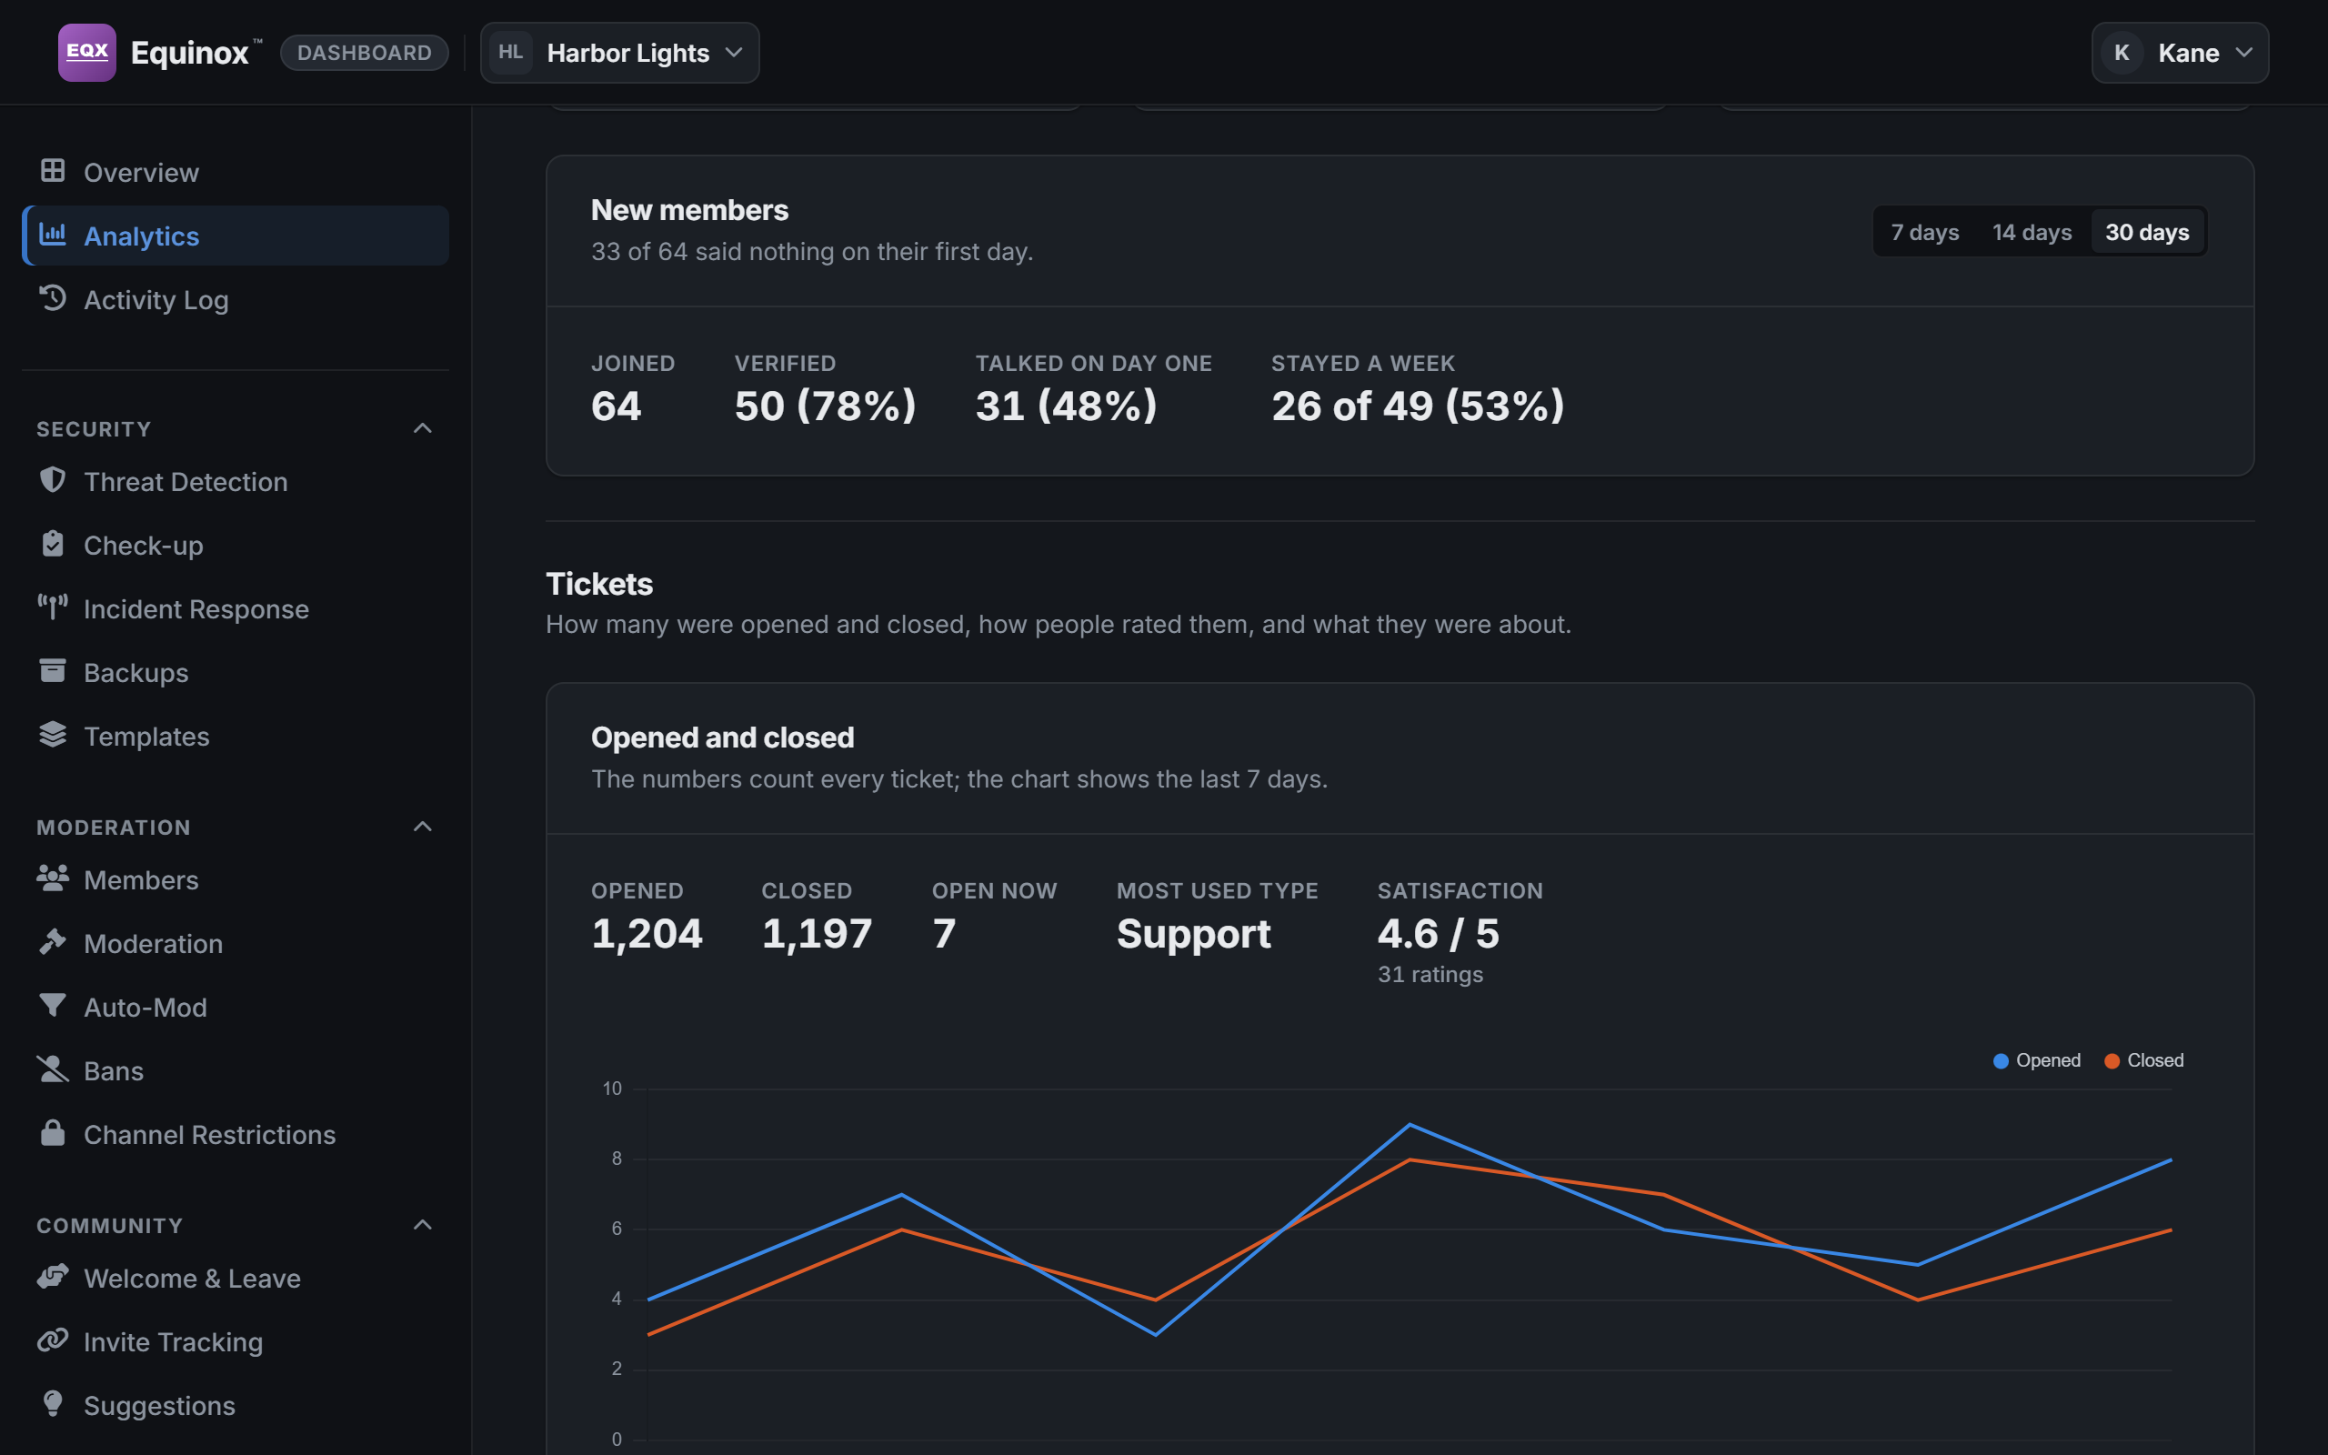Switch new members range to 7 days

coord(1925,232)
